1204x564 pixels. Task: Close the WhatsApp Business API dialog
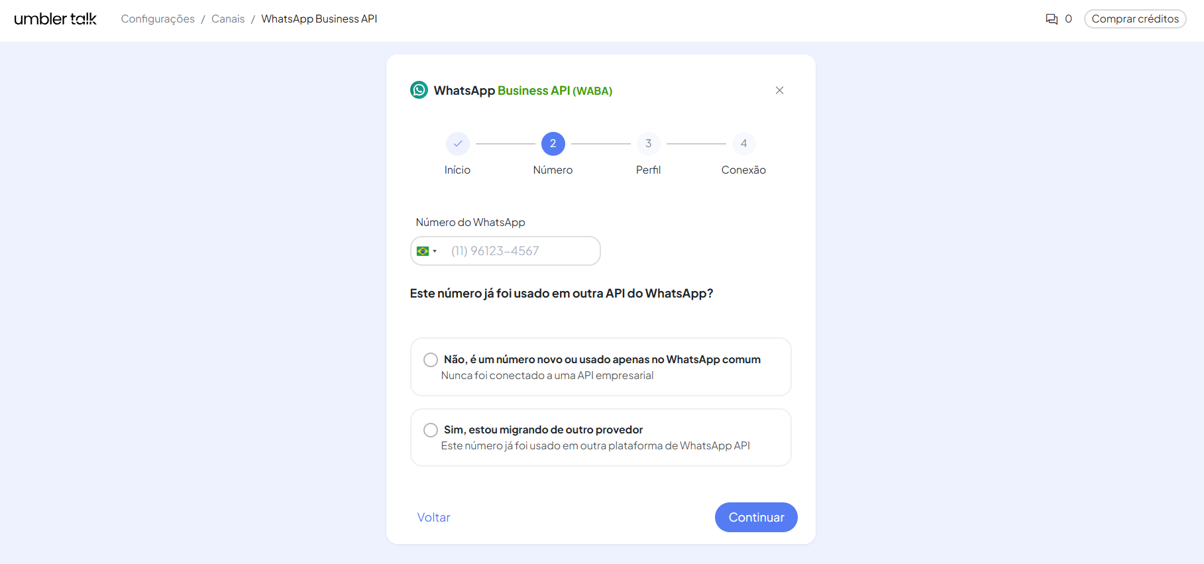coord(779,90)
